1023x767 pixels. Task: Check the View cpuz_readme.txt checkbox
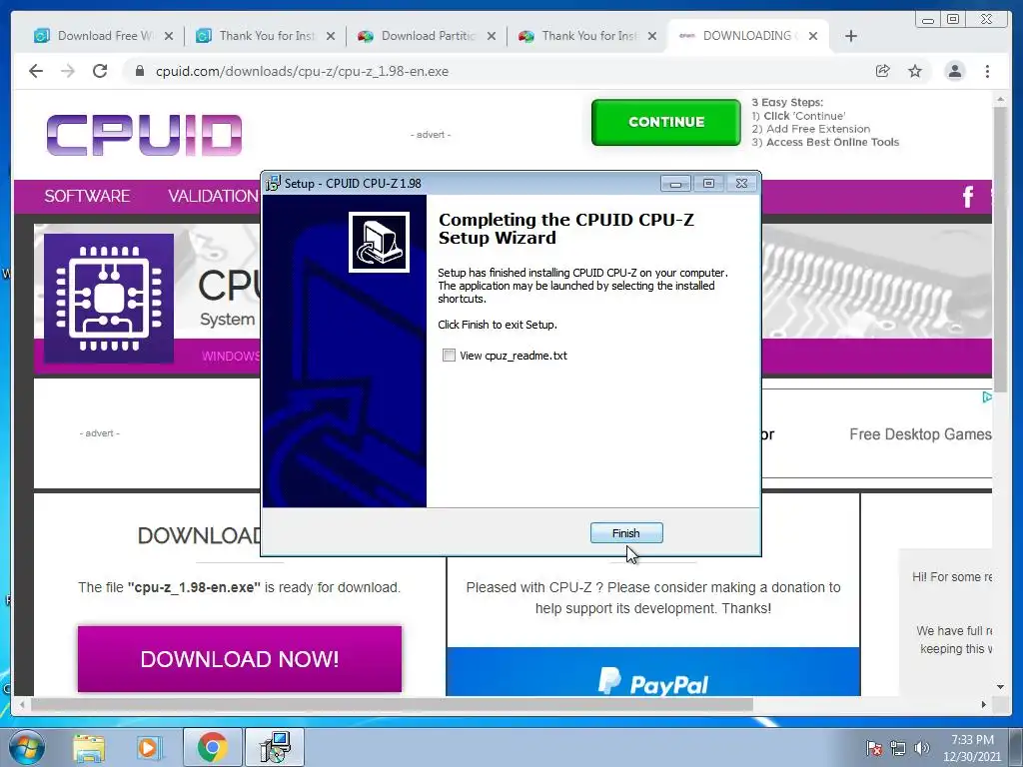tap(449, 356)
